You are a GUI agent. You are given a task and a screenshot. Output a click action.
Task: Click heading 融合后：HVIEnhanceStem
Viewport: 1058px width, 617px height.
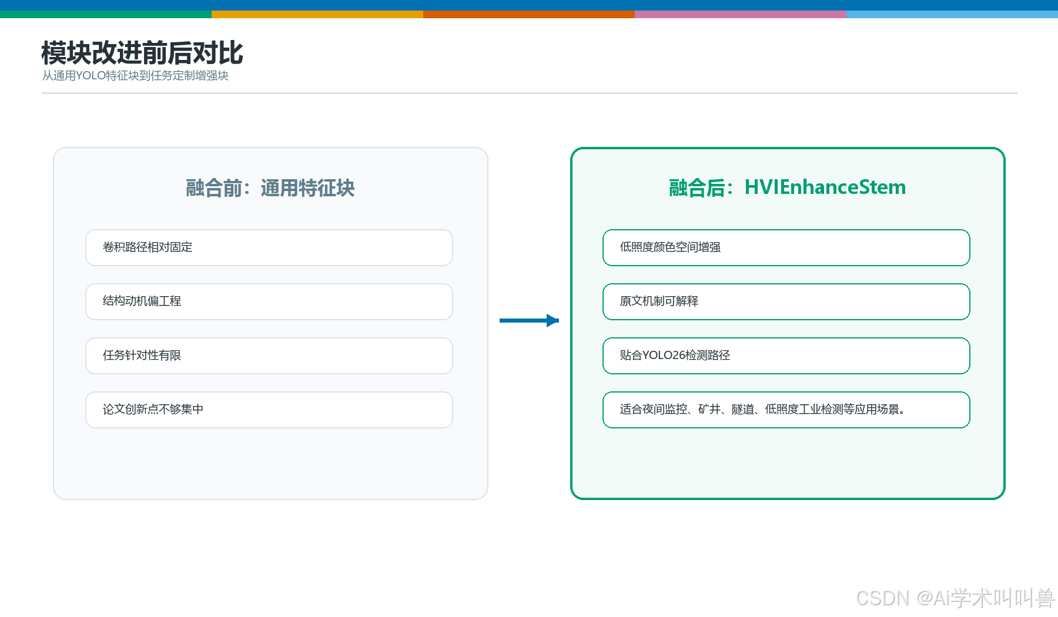coord(788,187)
